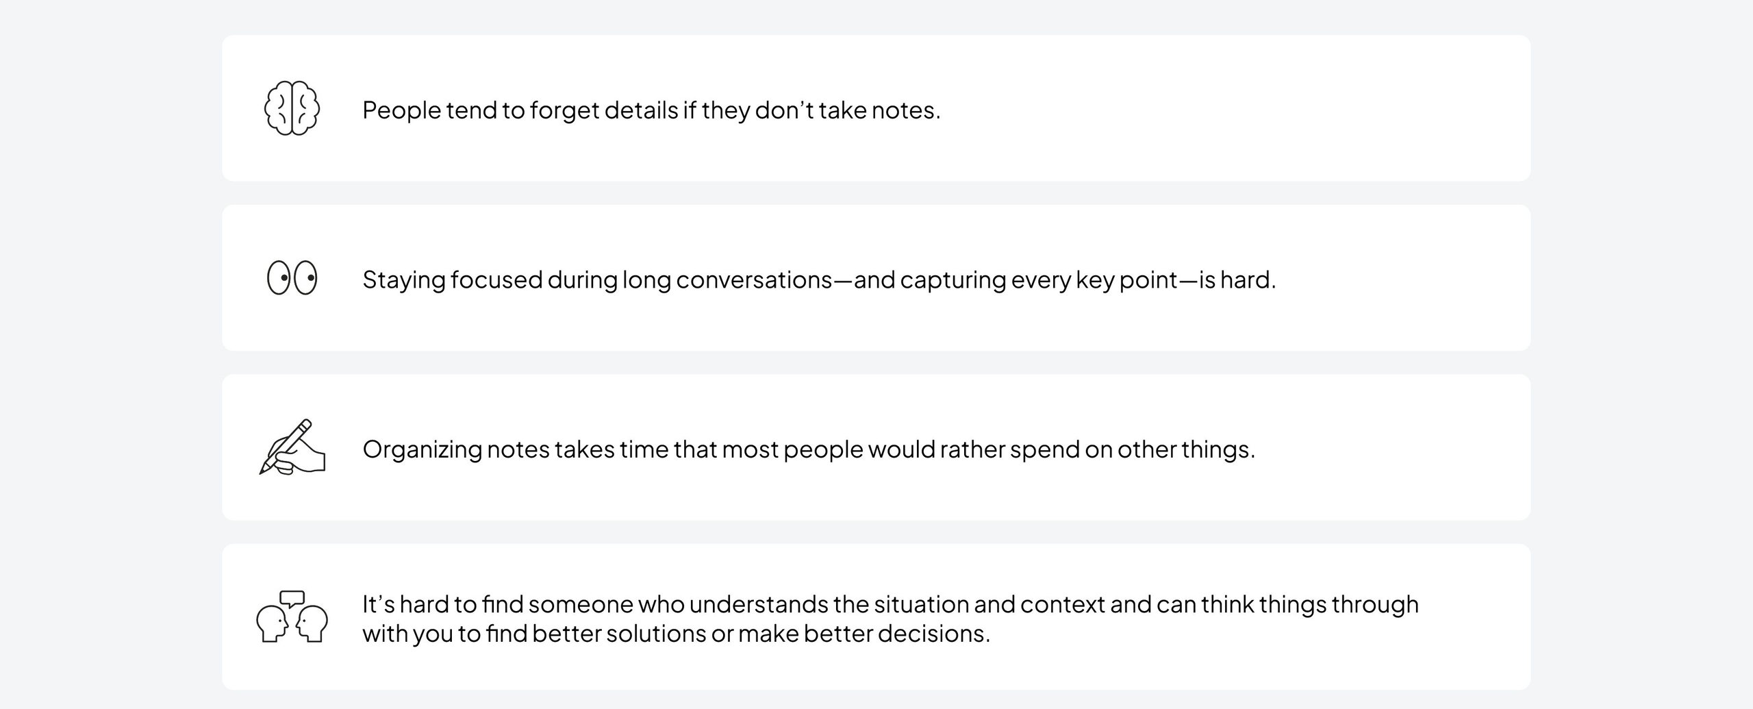
Task: Click the hand writing with pencil icon
Action: (x=292, y=447)
